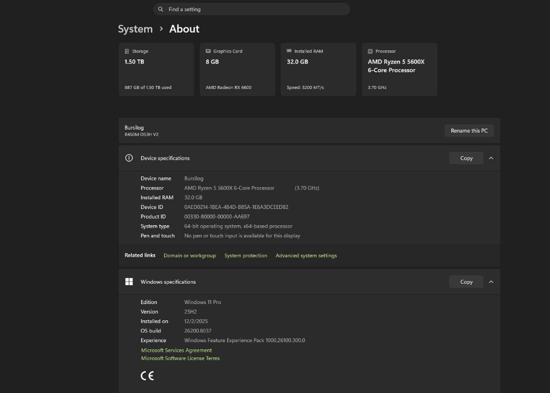Viewport: 550px width, 393px height.
Task: Select the Version value 25H2
Action: 190,311
